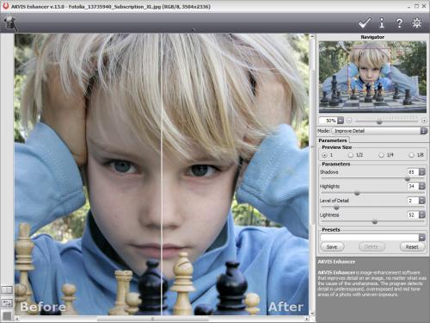Click the Shadows value field showing 85
The height and width of the screenshot is (323, 430).
pos(413,172)
